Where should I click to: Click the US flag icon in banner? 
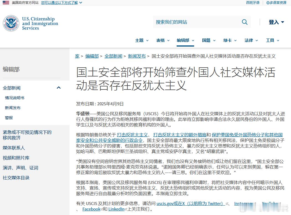tap(6, 2)
